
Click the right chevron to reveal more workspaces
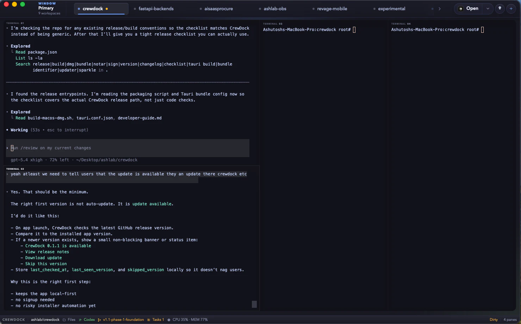tap(439, 9)
